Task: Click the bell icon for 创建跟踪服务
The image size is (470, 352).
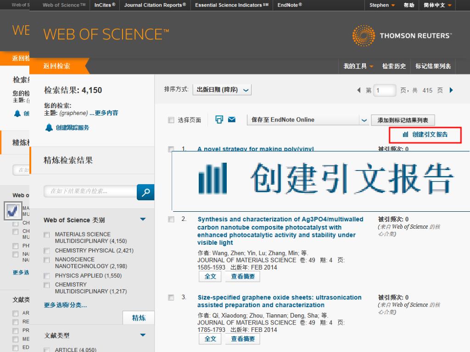Action: click(x=49, y=127)
